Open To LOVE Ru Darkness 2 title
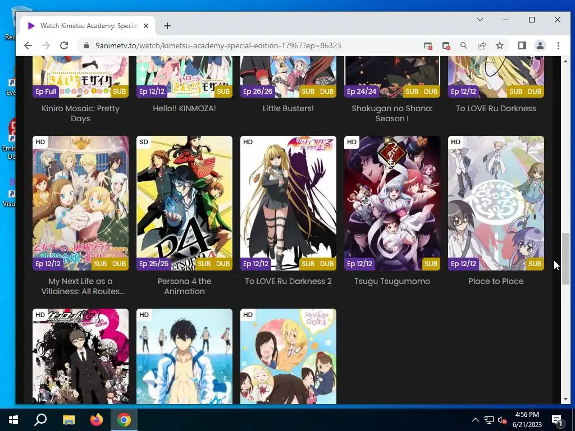Image resolution: width=575 pixels, height=431 pixels. pyautogui.click(x=288, y=282)
